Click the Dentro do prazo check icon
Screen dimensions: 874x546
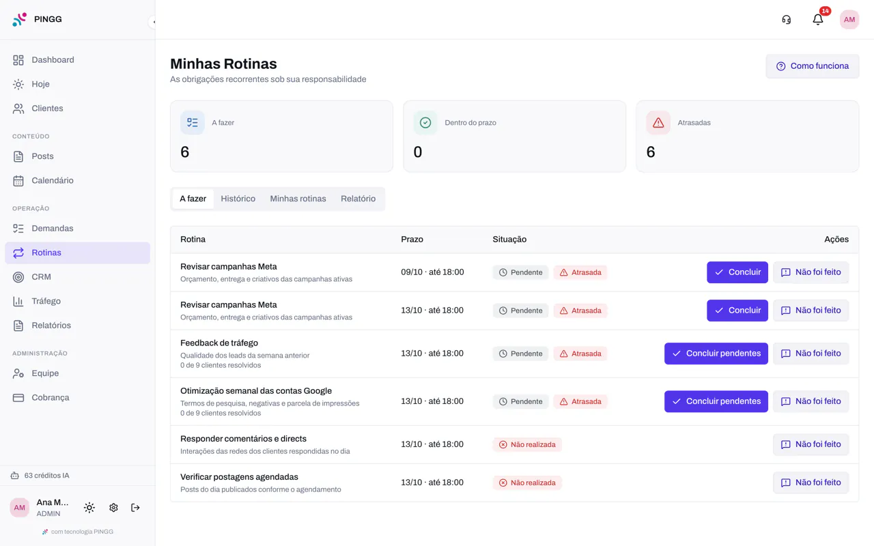[x=425, y=123]
